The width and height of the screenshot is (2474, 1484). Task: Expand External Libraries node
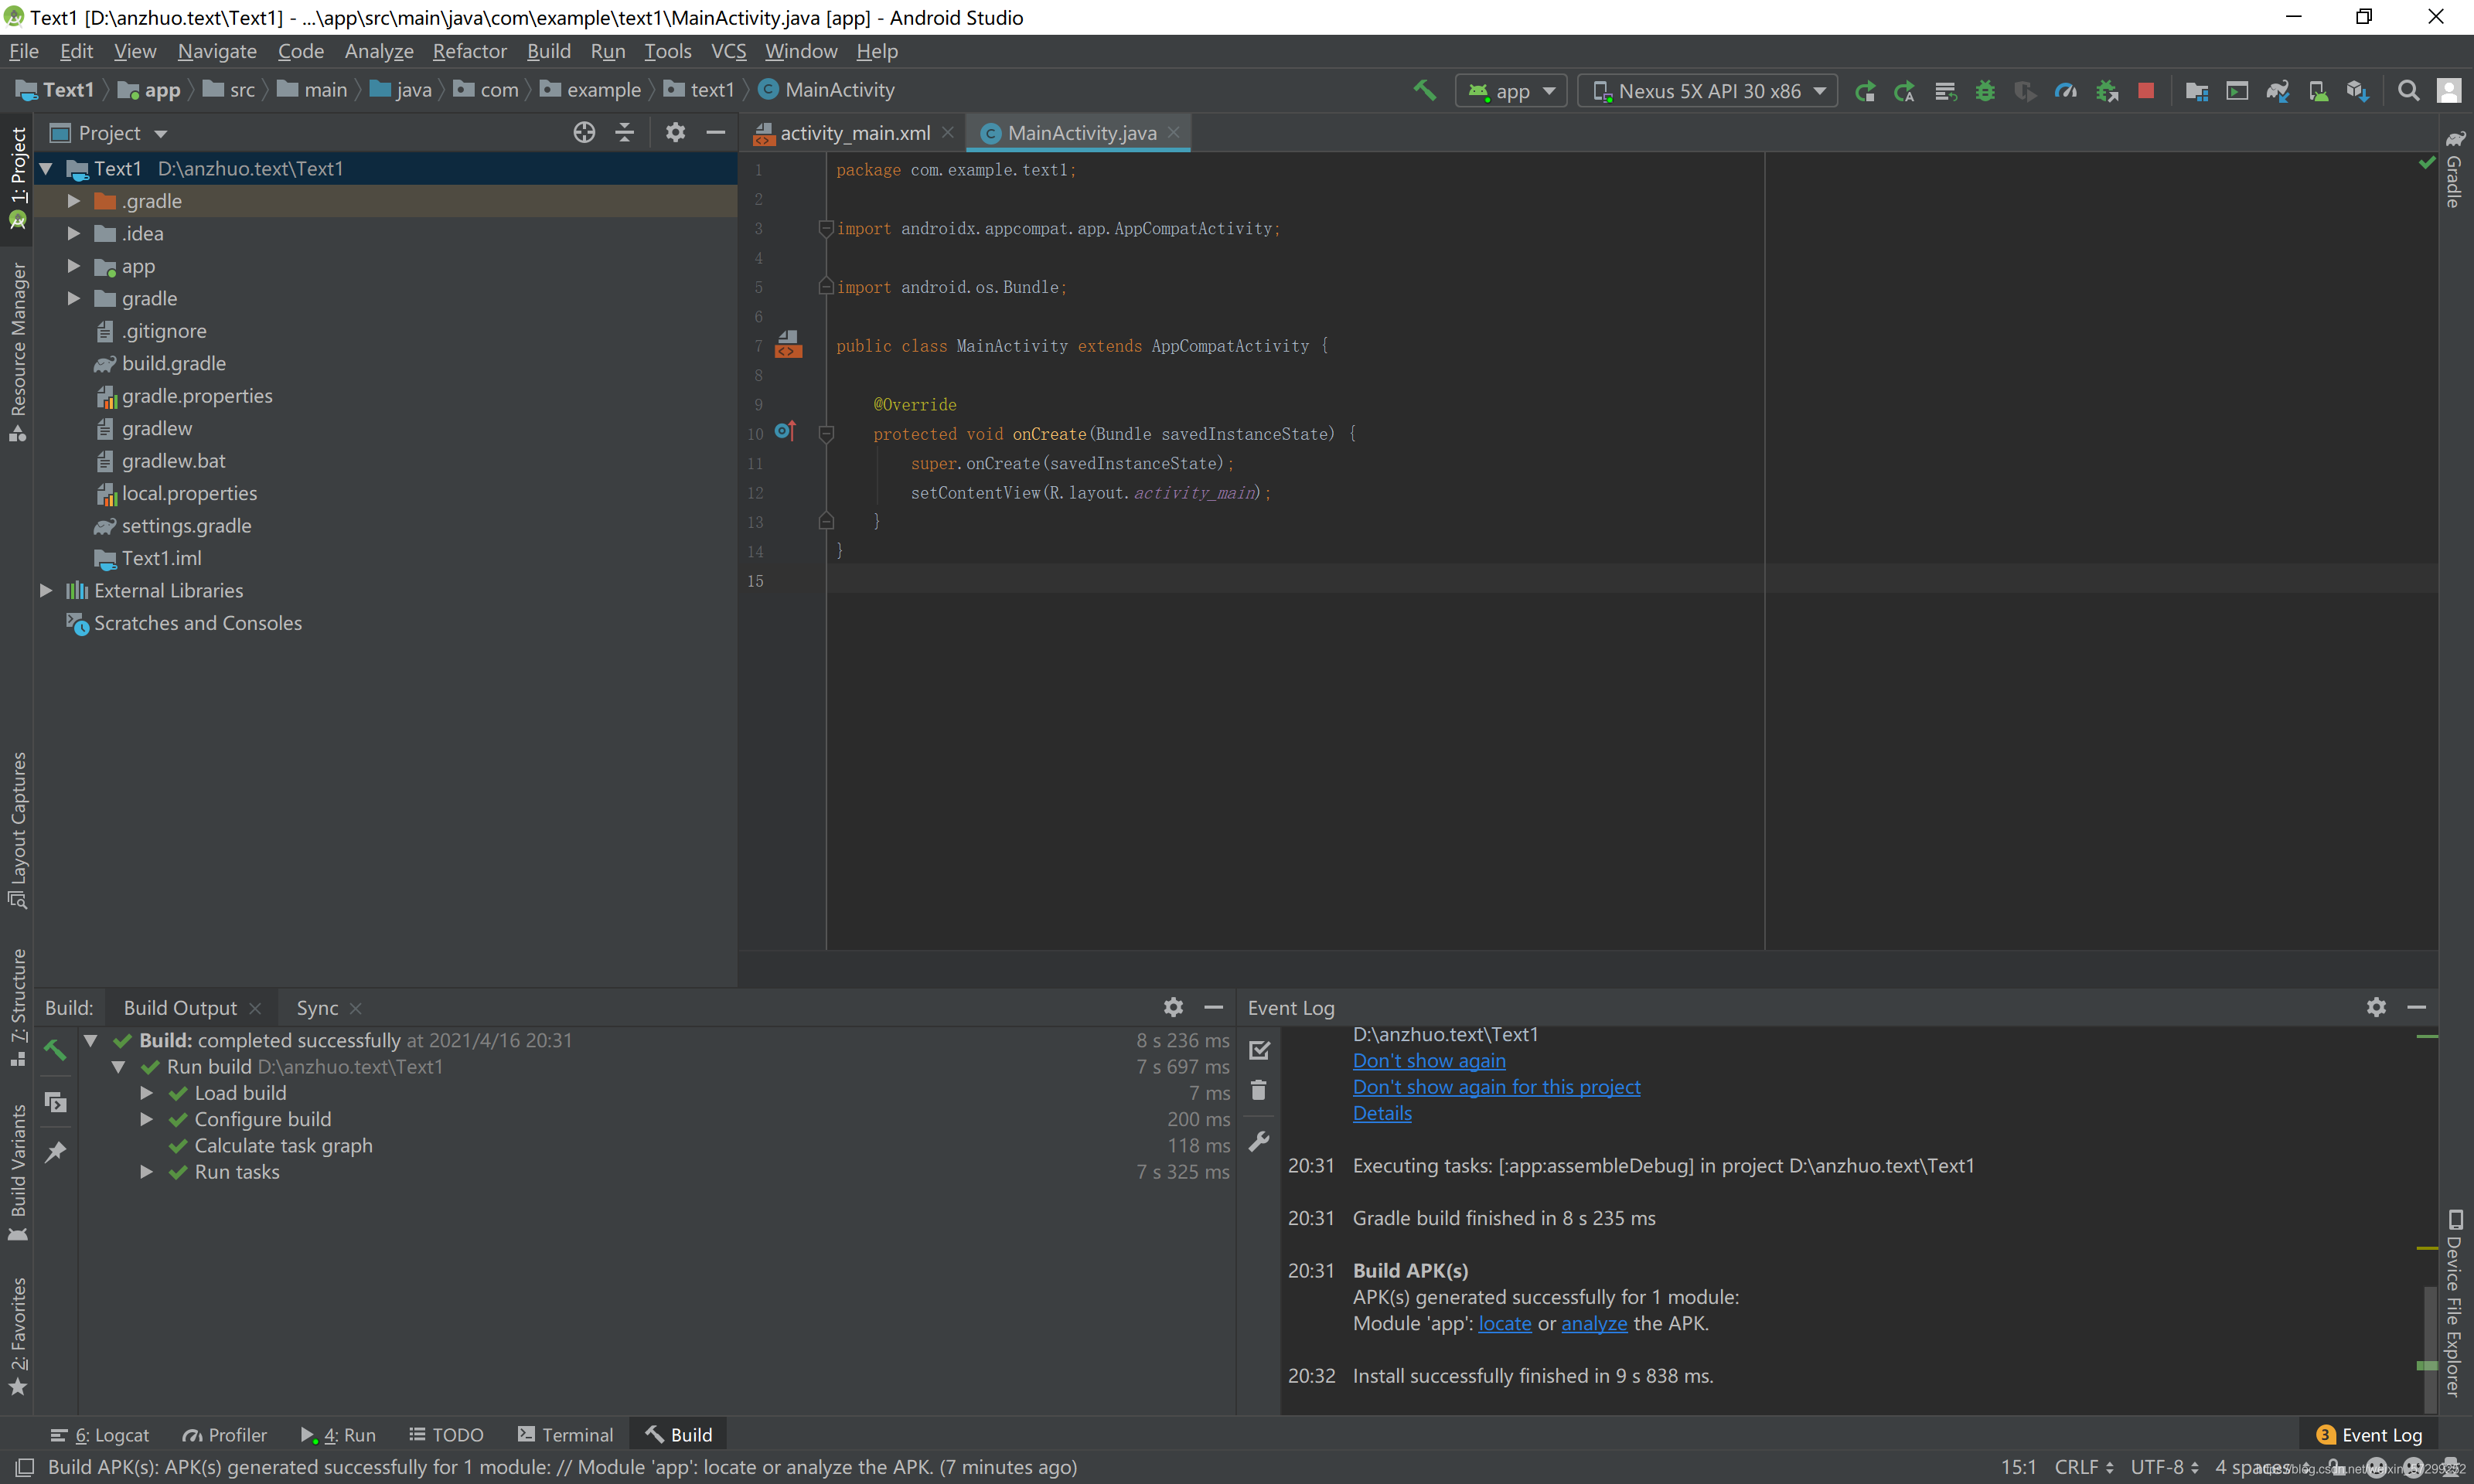point(45,591)
